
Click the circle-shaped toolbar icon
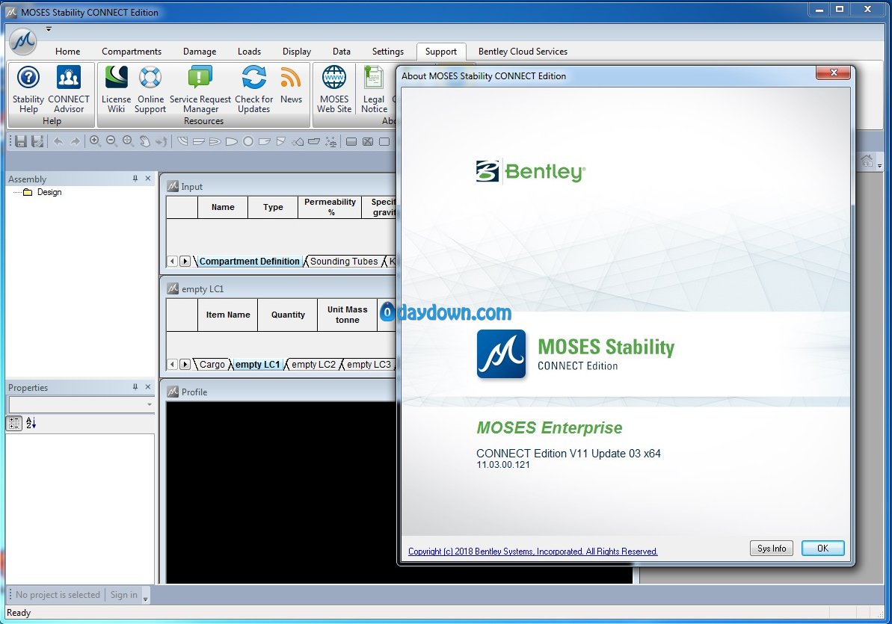(248, 142)
